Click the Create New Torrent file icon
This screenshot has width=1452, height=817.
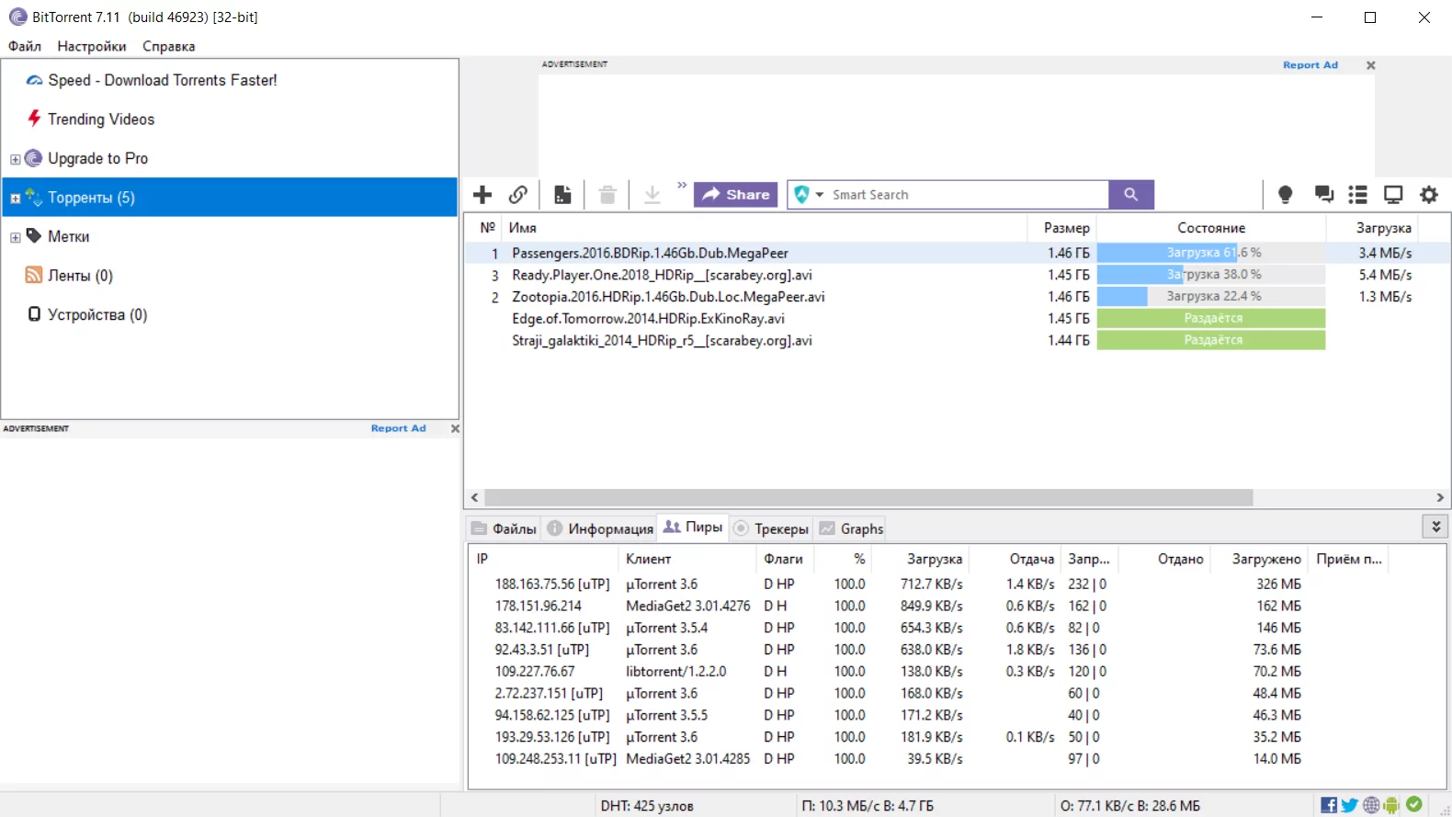(562, 195)
